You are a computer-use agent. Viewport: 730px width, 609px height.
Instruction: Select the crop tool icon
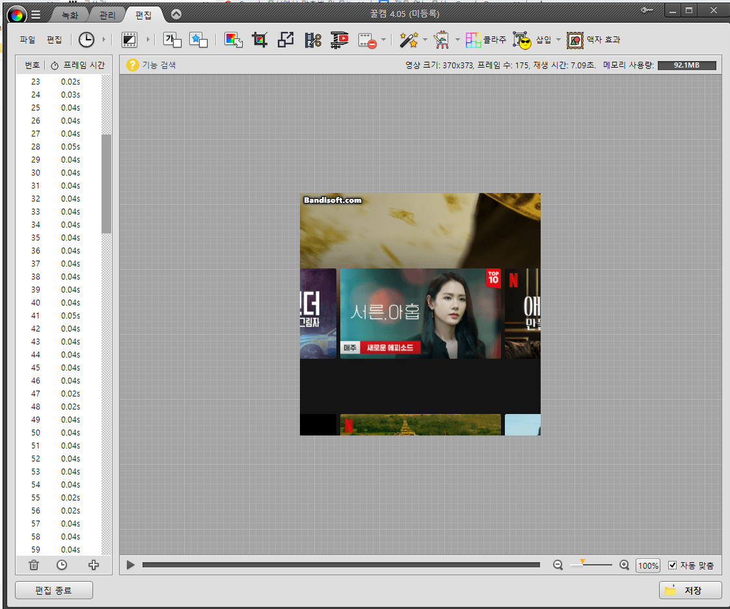[x=260, y=40]
